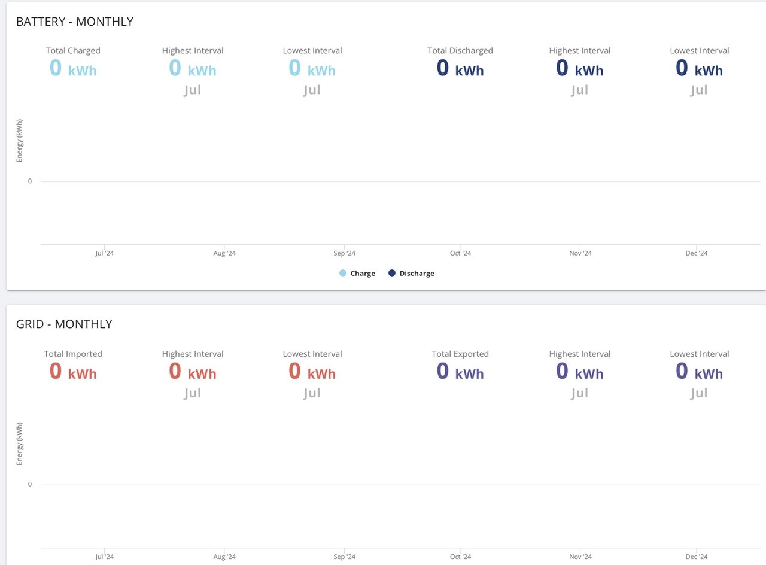Click the BATTERY - MONTHLY heading

[x=75, y=22]
